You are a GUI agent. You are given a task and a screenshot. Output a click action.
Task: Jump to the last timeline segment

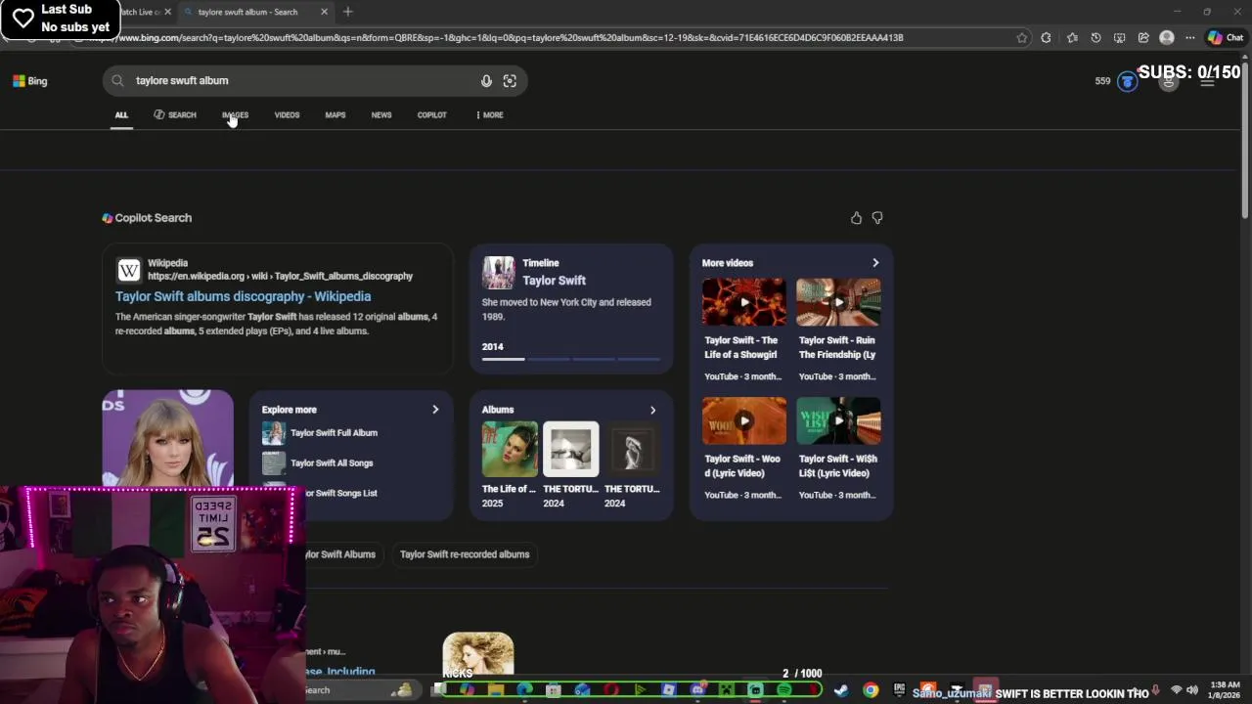[x=639, y=360]
